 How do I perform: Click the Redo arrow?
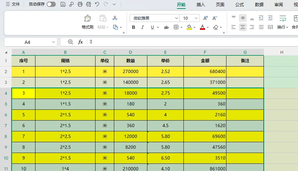tap(106, 4)
